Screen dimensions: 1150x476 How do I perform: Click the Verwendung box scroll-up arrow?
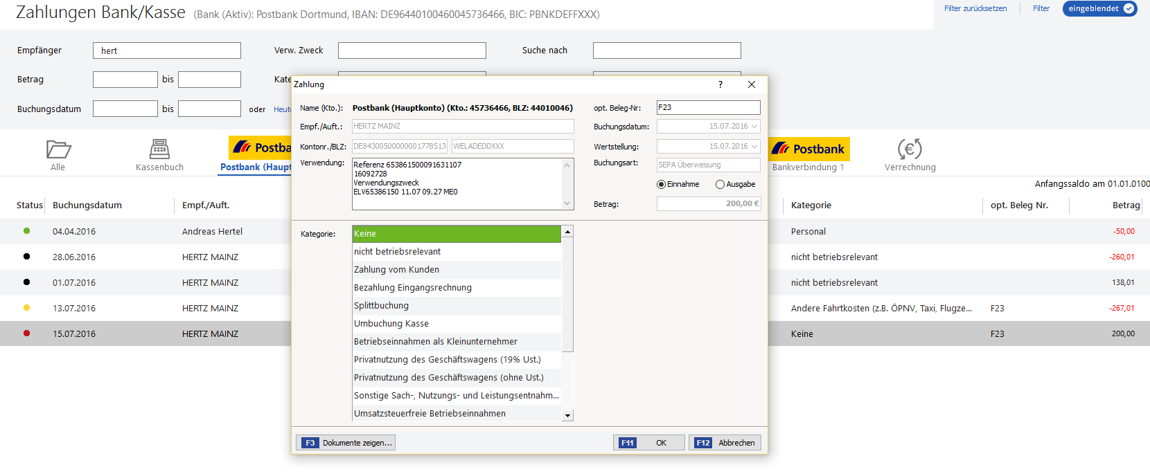567,165
